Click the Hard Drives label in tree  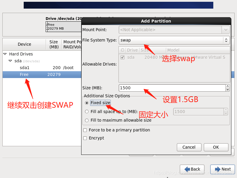(x=21, y=54)
